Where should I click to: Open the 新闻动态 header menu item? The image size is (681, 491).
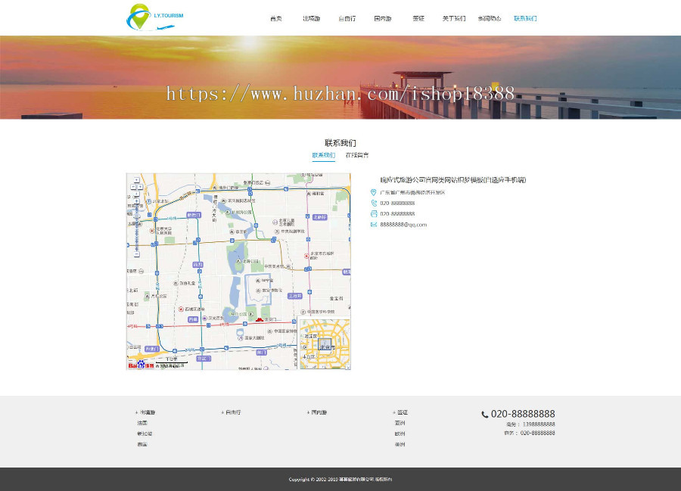click(490, 19)
